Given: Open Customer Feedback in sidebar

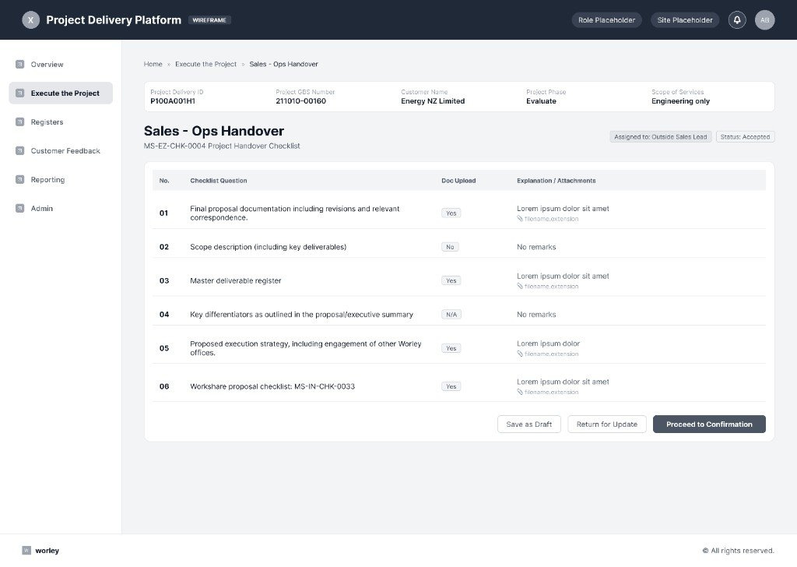Looking at the screenshot, I should pos(61,150).
